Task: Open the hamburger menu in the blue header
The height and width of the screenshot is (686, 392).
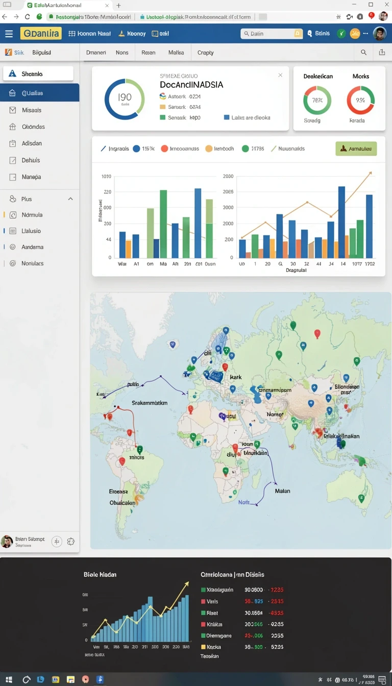Action: pos(9,34)
